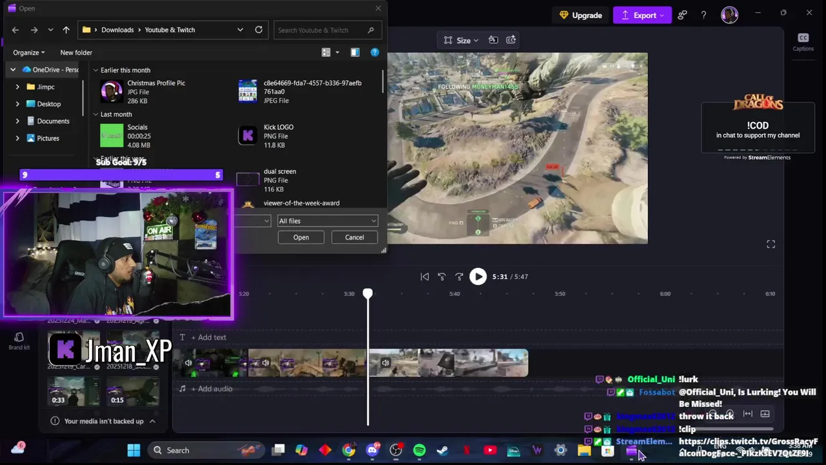Click the 5:50 mark on timeline ruler

(559, 294)
